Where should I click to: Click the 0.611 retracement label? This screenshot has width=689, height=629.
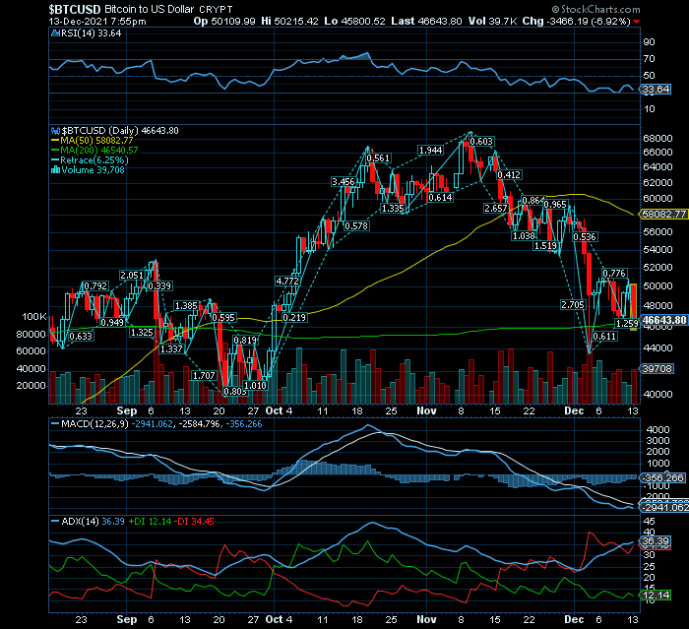tap(604, 337)
